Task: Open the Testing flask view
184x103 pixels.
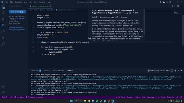Action: pos(3,38)
